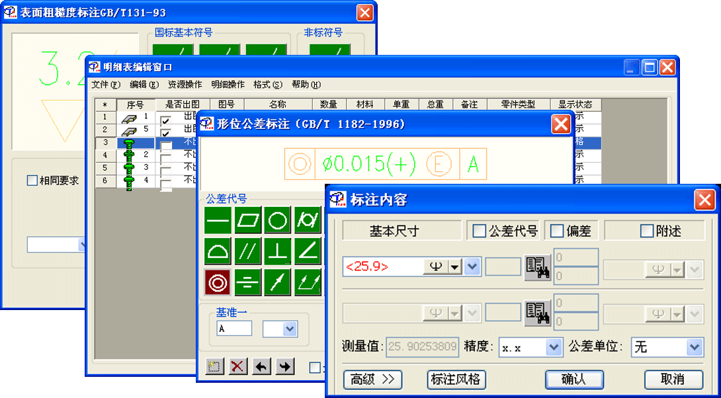Click the third 国标基本符号 roughness symbol
This screenshot has width=721, height=398.
pos(266,50)
